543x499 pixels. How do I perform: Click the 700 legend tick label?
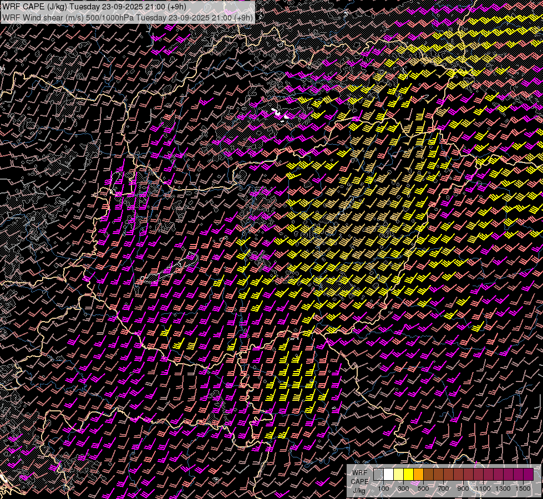[x=443, y=488]
